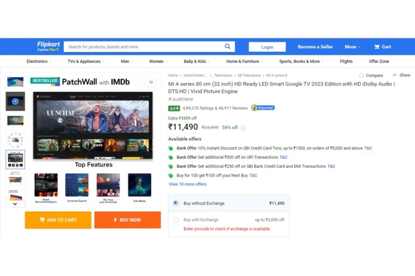Click the #JustHere tag

[x=180, y=99]
